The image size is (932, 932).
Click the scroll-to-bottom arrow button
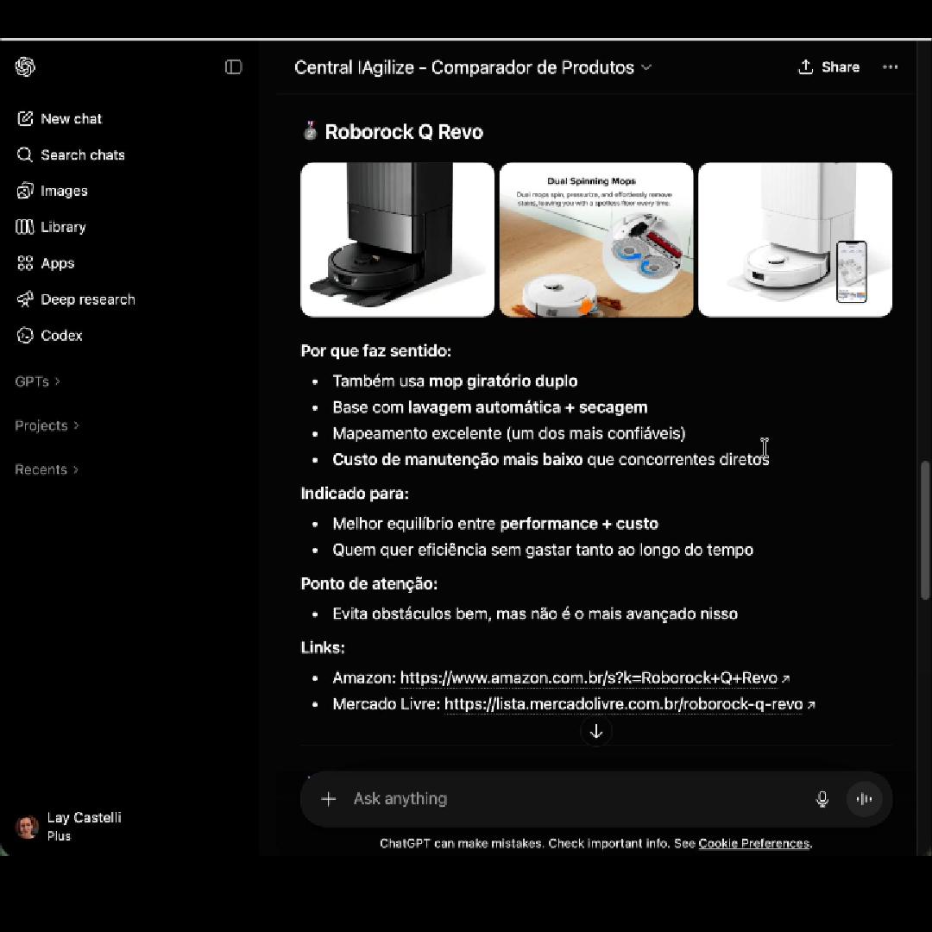[595, 732]
